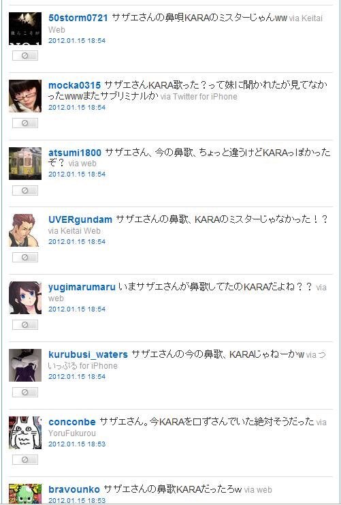
Task: Click mocka0315's glasses avatar photo
Action: click(25, 96)
